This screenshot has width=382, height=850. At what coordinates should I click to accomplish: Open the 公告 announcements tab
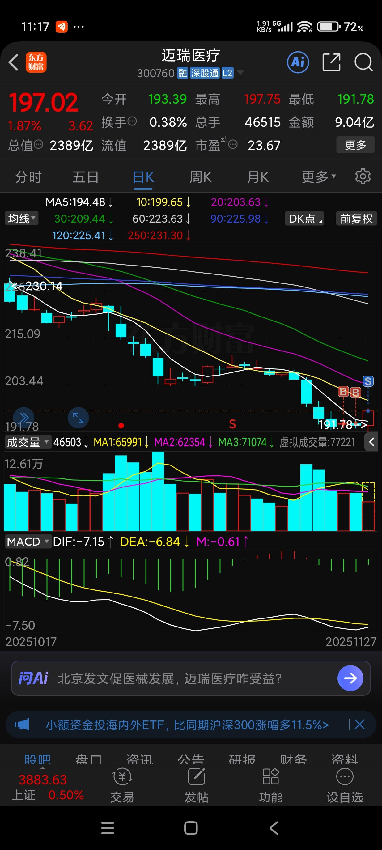click(x=191, y=759)
